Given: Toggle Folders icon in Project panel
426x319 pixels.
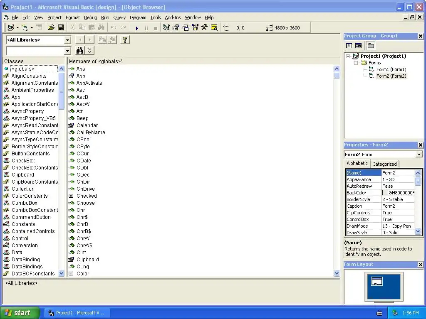Looking at the screenshot, I should (x=371, y=46).
